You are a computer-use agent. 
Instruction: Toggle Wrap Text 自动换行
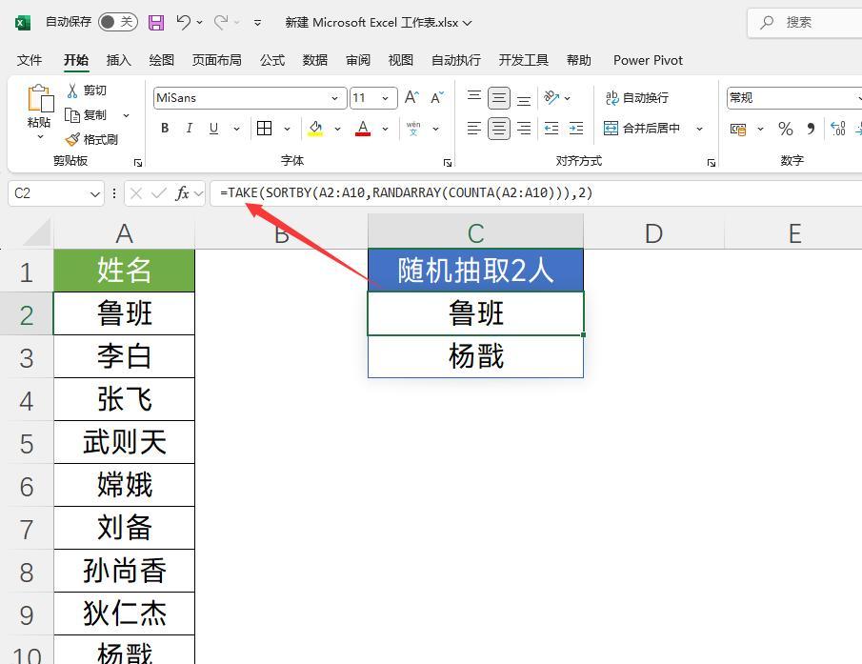(636, 98)
